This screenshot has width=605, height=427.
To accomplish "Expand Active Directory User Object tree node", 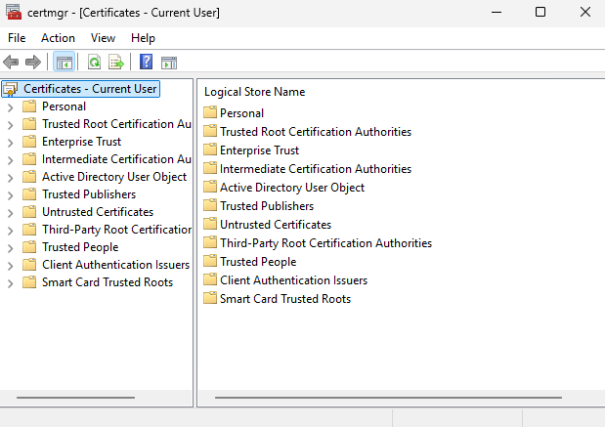I will pyautogui.click(x=11, y=178).
